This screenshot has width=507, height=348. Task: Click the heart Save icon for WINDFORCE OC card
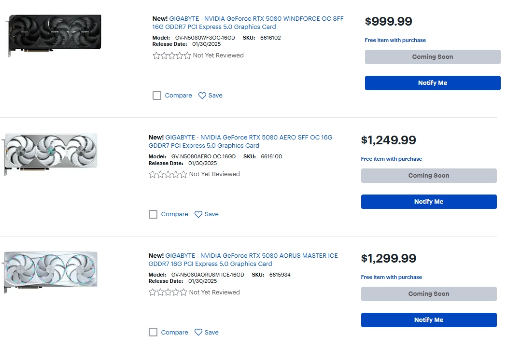click(x=202, y=96)
